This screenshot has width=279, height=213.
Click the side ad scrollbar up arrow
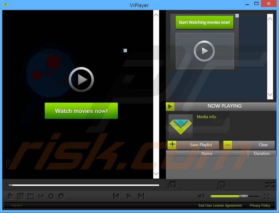pyautogui.click(x=270, y=19)
